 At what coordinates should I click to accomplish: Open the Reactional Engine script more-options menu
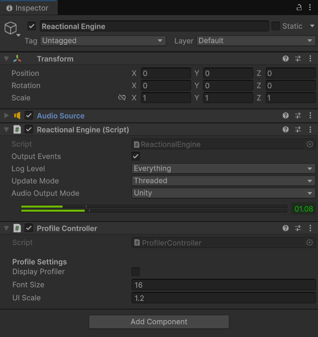tap(310, 130)
